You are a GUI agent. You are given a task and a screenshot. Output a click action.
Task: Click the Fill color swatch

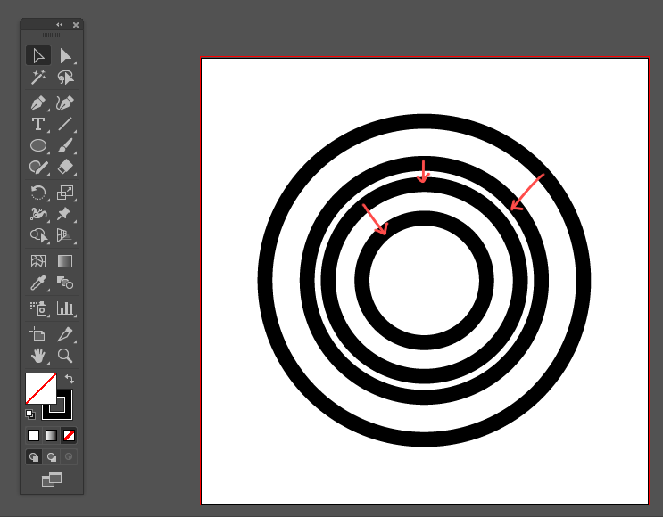pyautogui.click(x=40, y=388)
